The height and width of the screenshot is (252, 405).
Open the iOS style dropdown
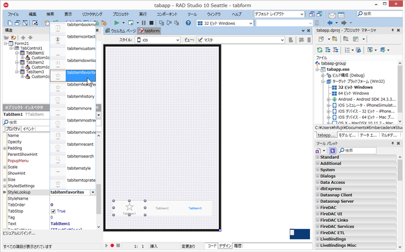pyautogui.click(x=157, y=40)
